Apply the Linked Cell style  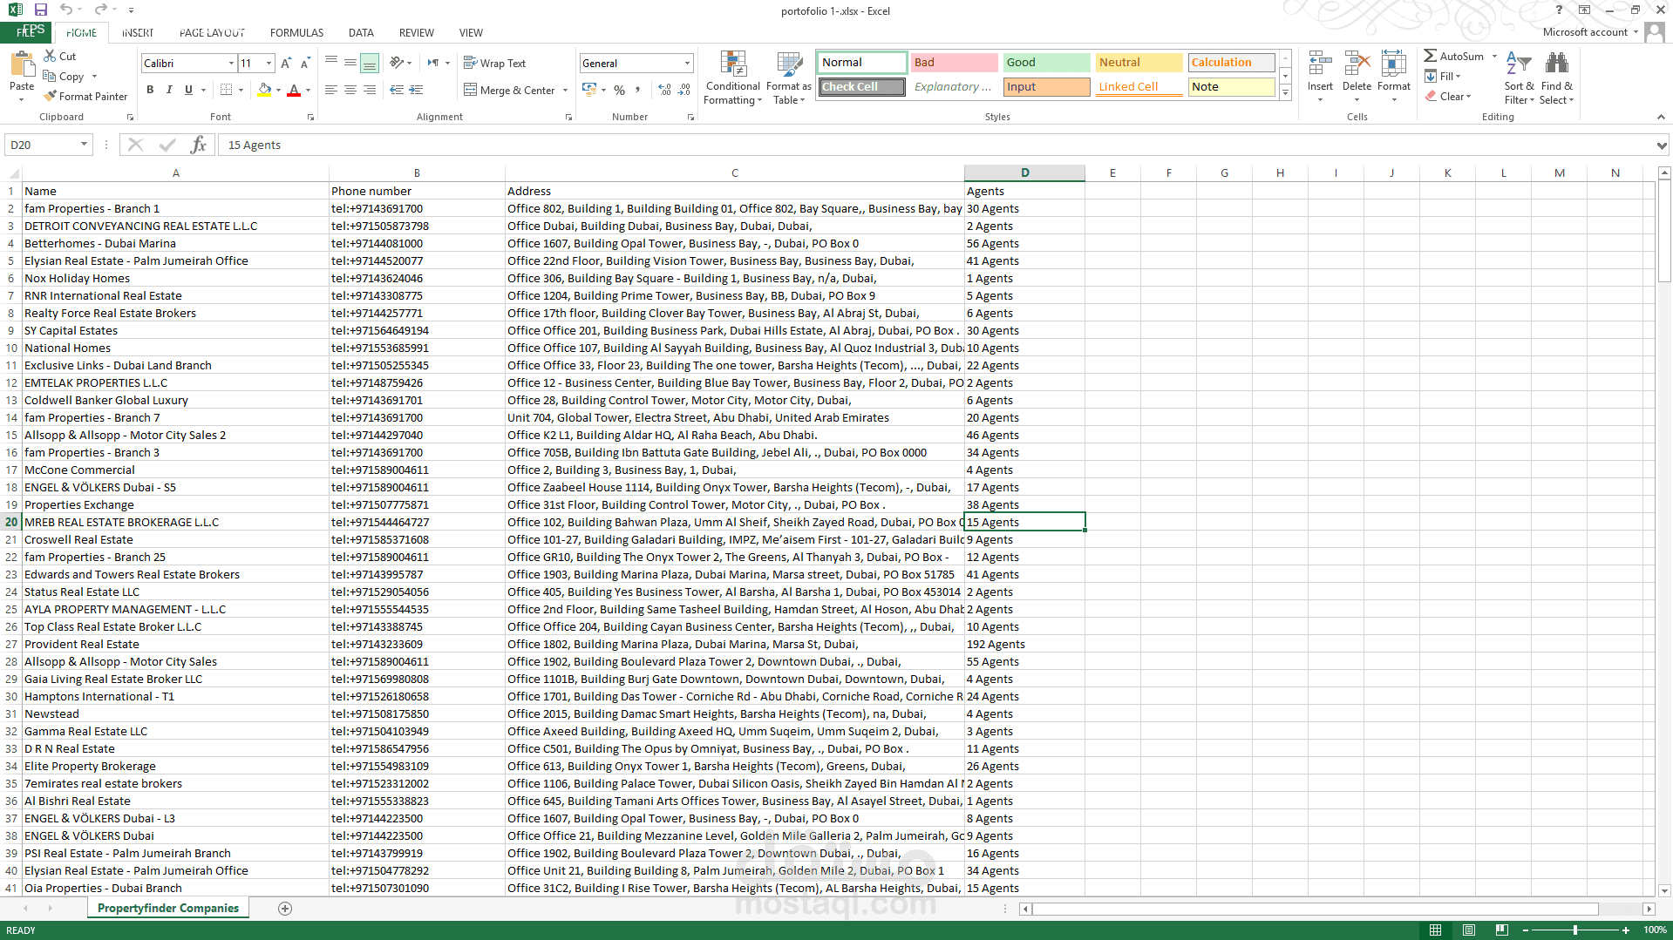pos(1139,87)
